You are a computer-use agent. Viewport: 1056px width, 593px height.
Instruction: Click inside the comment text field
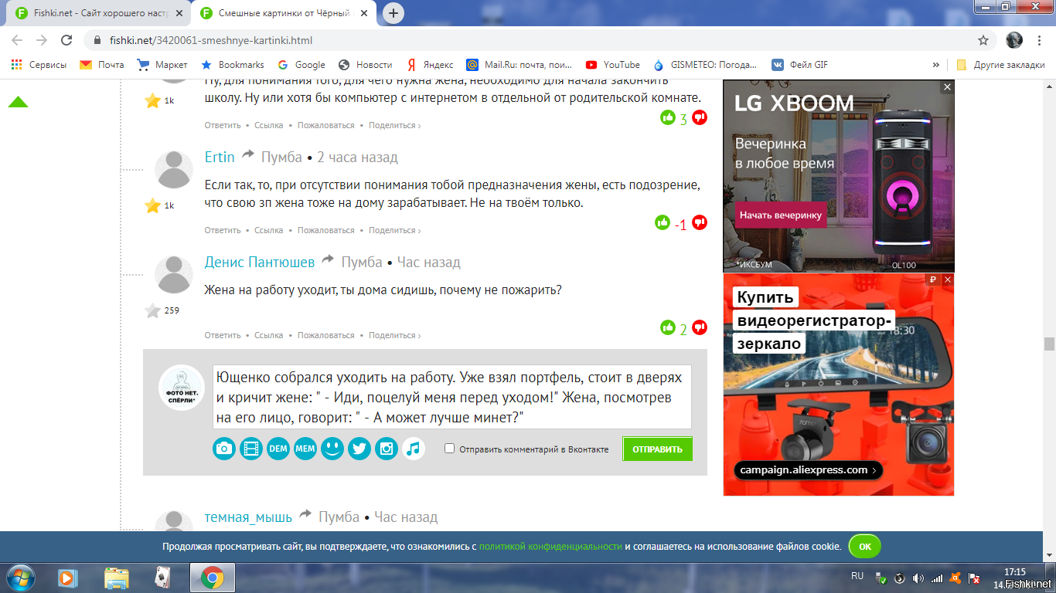(451, 397)
